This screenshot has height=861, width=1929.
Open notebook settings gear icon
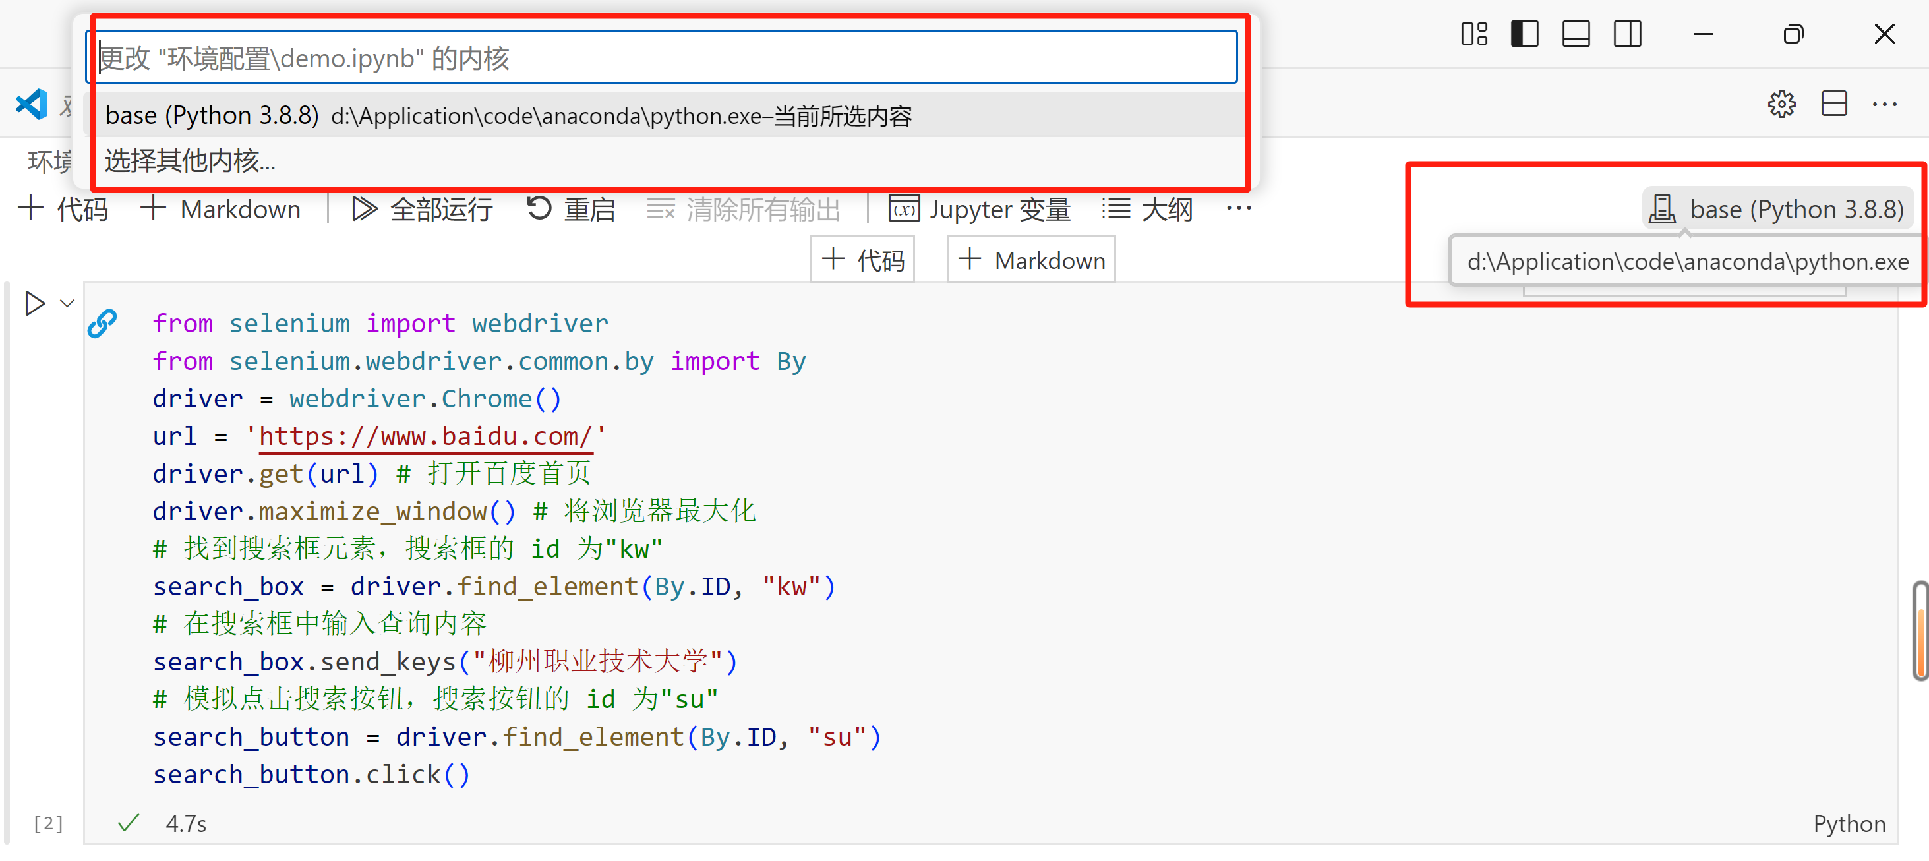tap(1781, 104)
